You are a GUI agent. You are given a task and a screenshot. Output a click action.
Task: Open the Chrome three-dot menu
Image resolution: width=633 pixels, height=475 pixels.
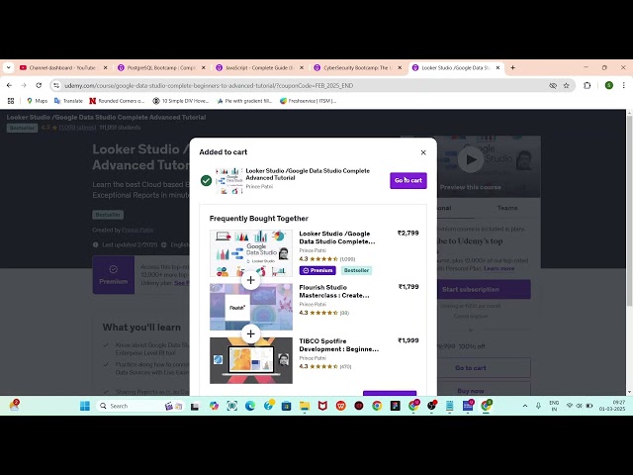pos(624,85)
